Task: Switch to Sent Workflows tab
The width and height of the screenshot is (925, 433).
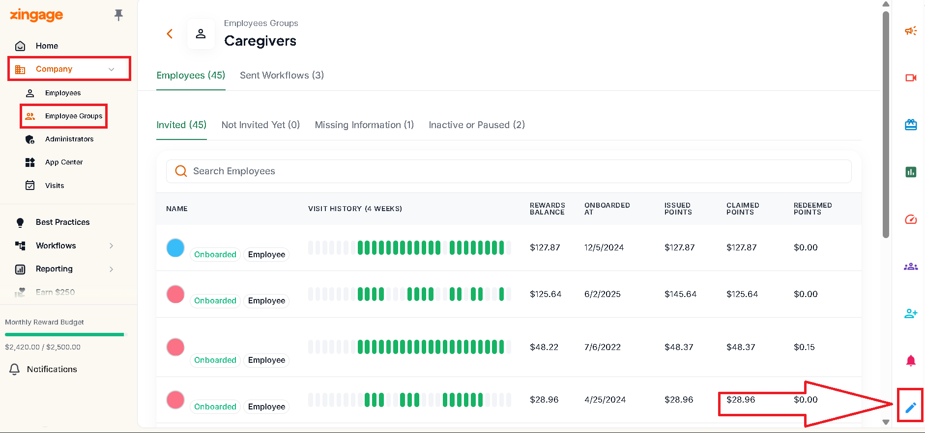Action: coord(282,75)
